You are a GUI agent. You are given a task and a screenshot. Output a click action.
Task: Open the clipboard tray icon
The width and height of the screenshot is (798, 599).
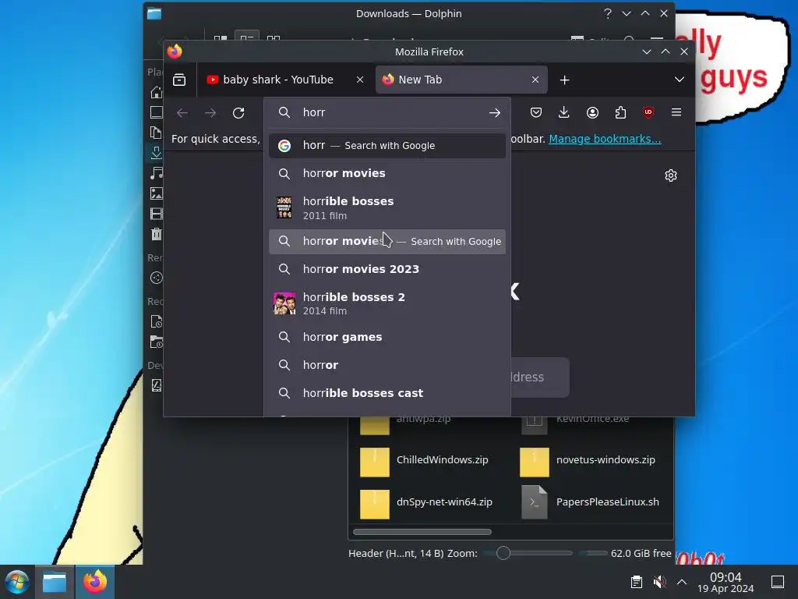click(636, 582)
